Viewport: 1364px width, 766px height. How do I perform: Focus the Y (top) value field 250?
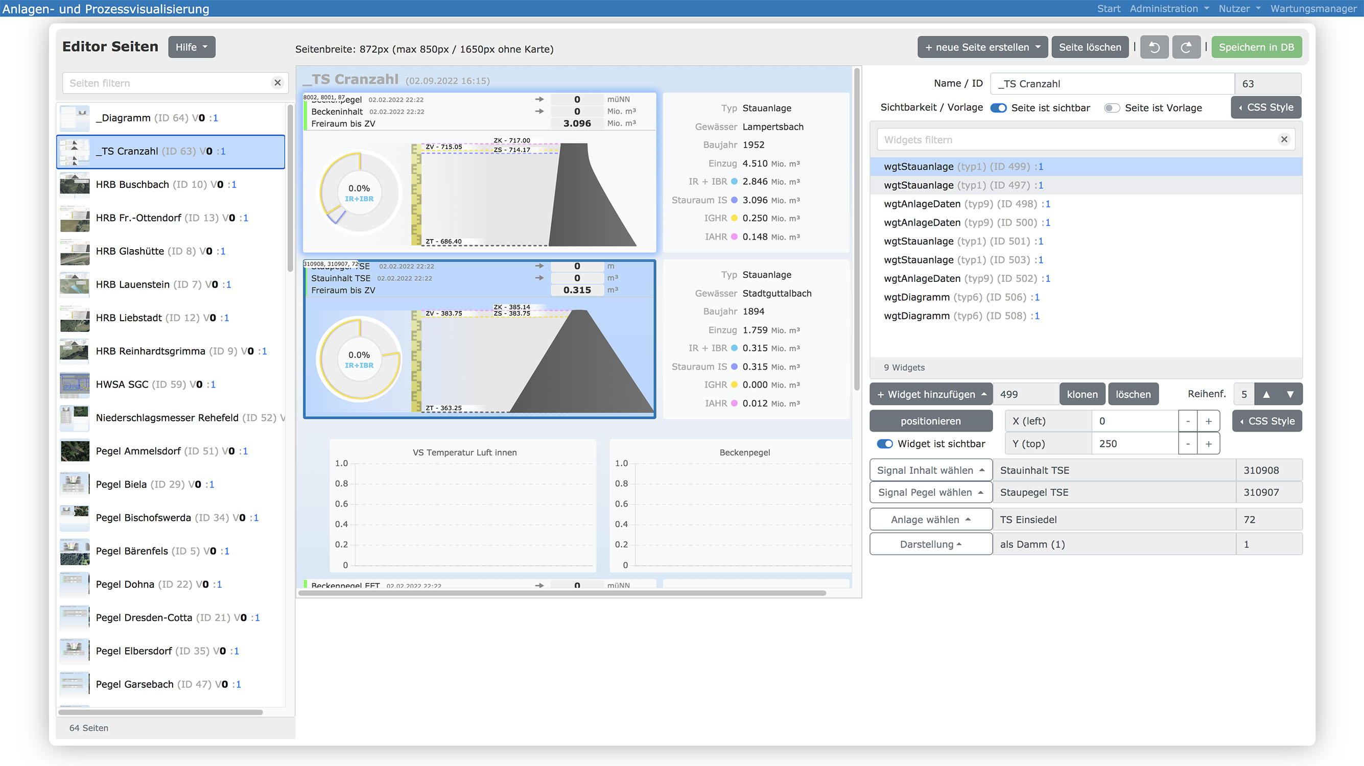(x=1135, y=444)
